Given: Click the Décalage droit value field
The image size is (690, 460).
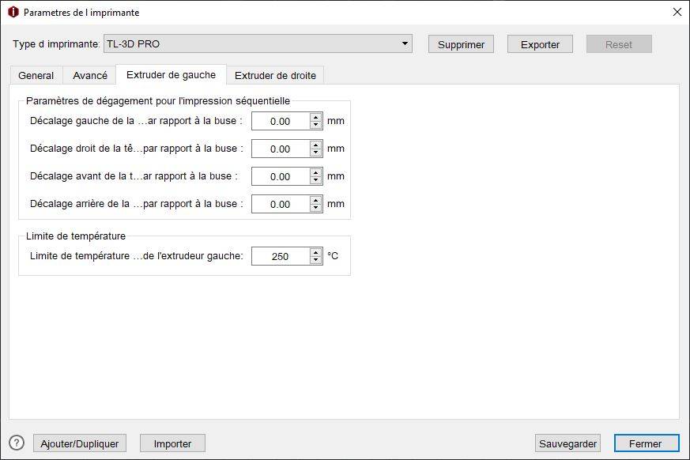Looking at the screenshot, I should tap(281, 149).
